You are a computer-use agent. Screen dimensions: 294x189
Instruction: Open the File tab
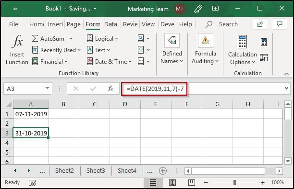tap(13, 24)
